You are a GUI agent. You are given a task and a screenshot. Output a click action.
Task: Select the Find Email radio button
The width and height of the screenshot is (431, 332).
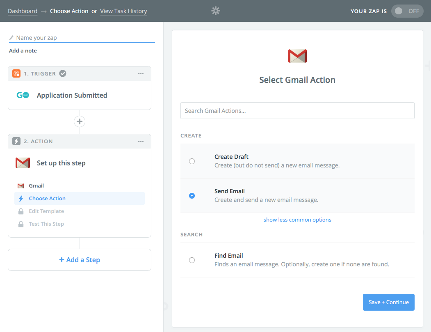(192, 260)
